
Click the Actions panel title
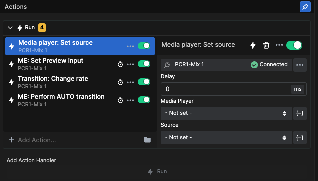point(16,7)
